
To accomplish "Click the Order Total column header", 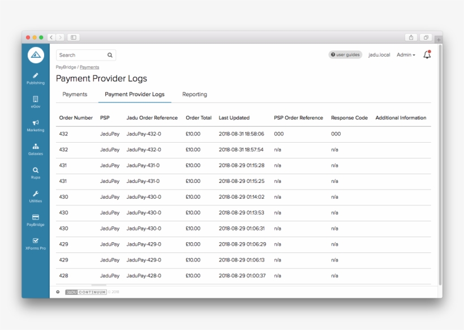I will (x=199, y=118).
